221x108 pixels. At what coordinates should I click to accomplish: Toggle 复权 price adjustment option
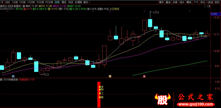click(x=162, y=2)
